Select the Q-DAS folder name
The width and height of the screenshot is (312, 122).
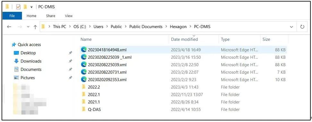(x=94, y=109)
